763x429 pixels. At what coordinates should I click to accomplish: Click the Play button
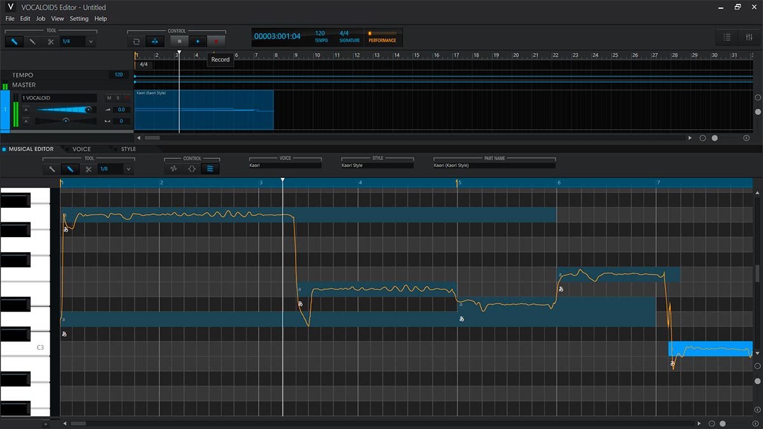198,41
